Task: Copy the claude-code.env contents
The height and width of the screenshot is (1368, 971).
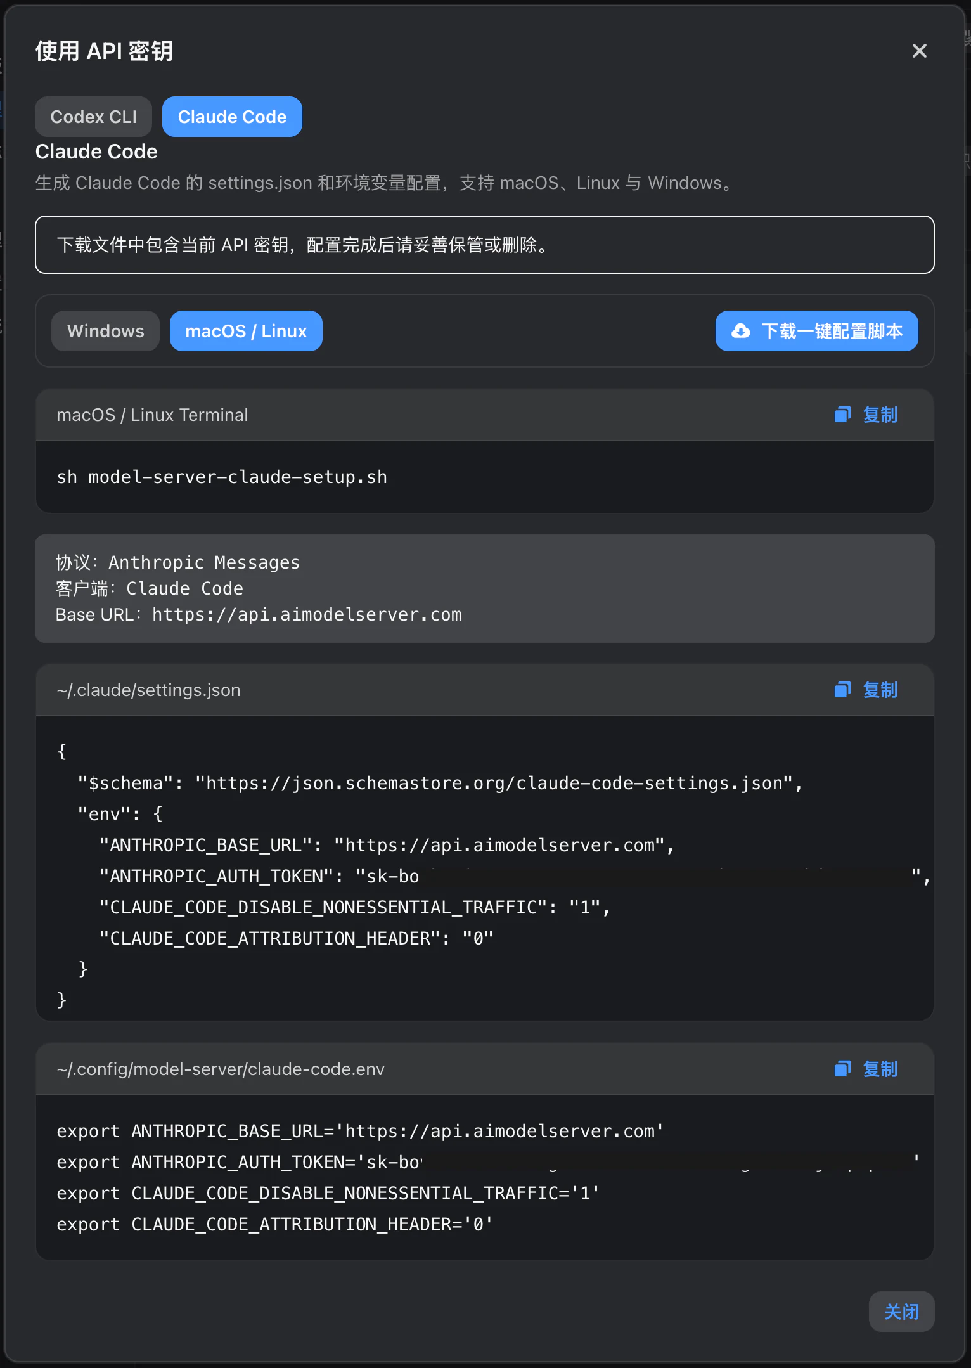Action: click(866, 1069)
